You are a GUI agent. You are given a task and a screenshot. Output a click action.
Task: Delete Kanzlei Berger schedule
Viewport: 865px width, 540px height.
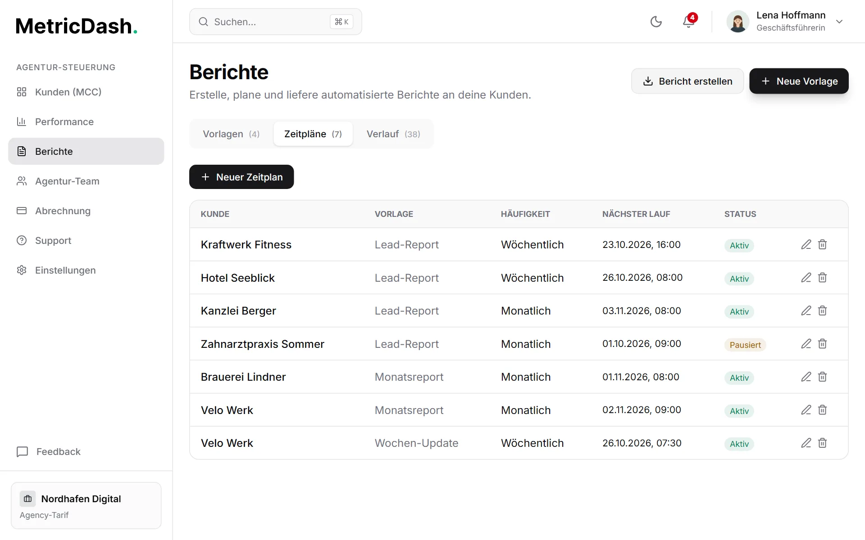(x=822, y=310)
